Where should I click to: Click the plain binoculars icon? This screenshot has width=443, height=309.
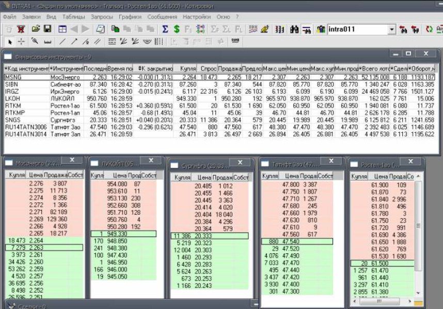294,29
